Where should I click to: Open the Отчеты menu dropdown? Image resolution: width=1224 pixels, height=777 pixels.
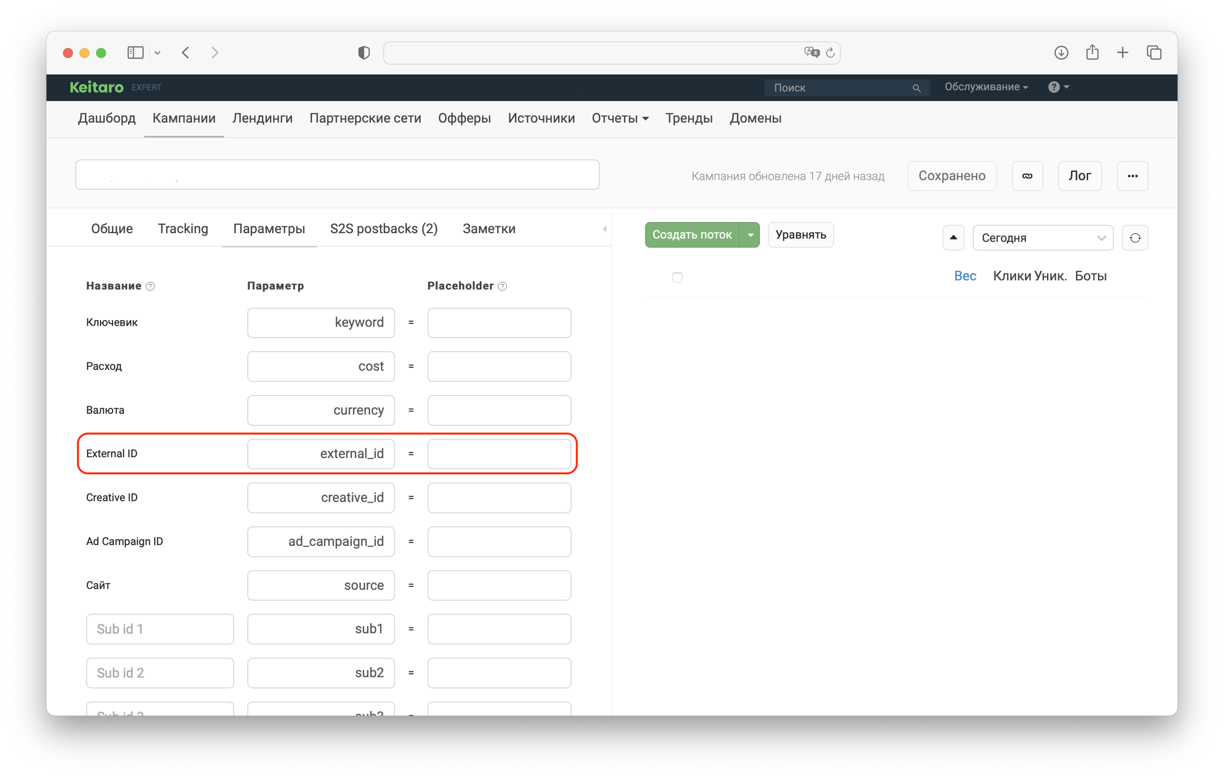(x=619, y=118)
